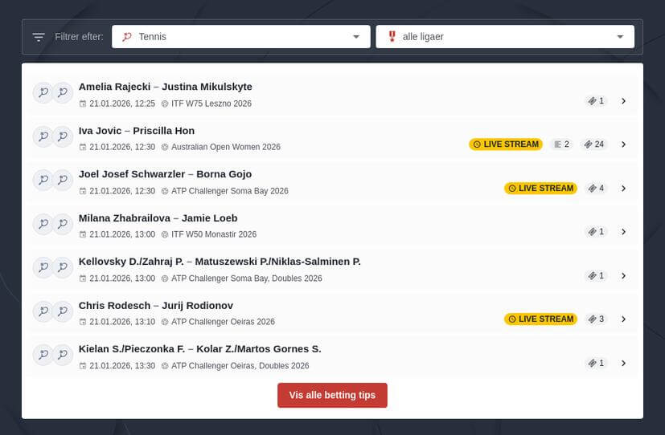Click the tennis racket icon in sport dropdown
This screenshot has width=665, height=435.
(x=126, y=37)
